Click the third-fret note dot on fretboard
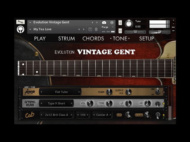190x142 pixels. click(37, 72)
